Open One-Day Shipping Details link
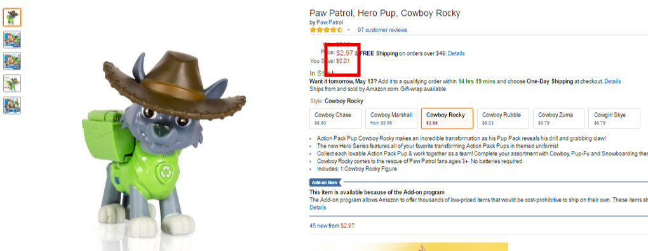The width and height of the screenshot is (648, 251). coord(612,82)
